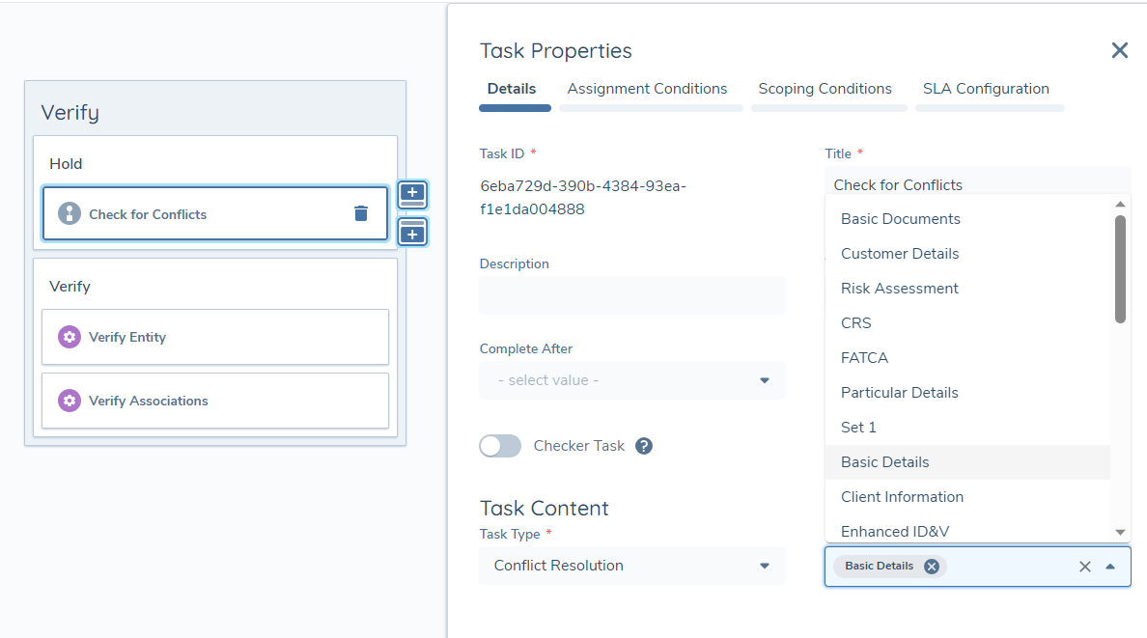
Task: Add a new task using the upper plus button
Action: (412, 194)
